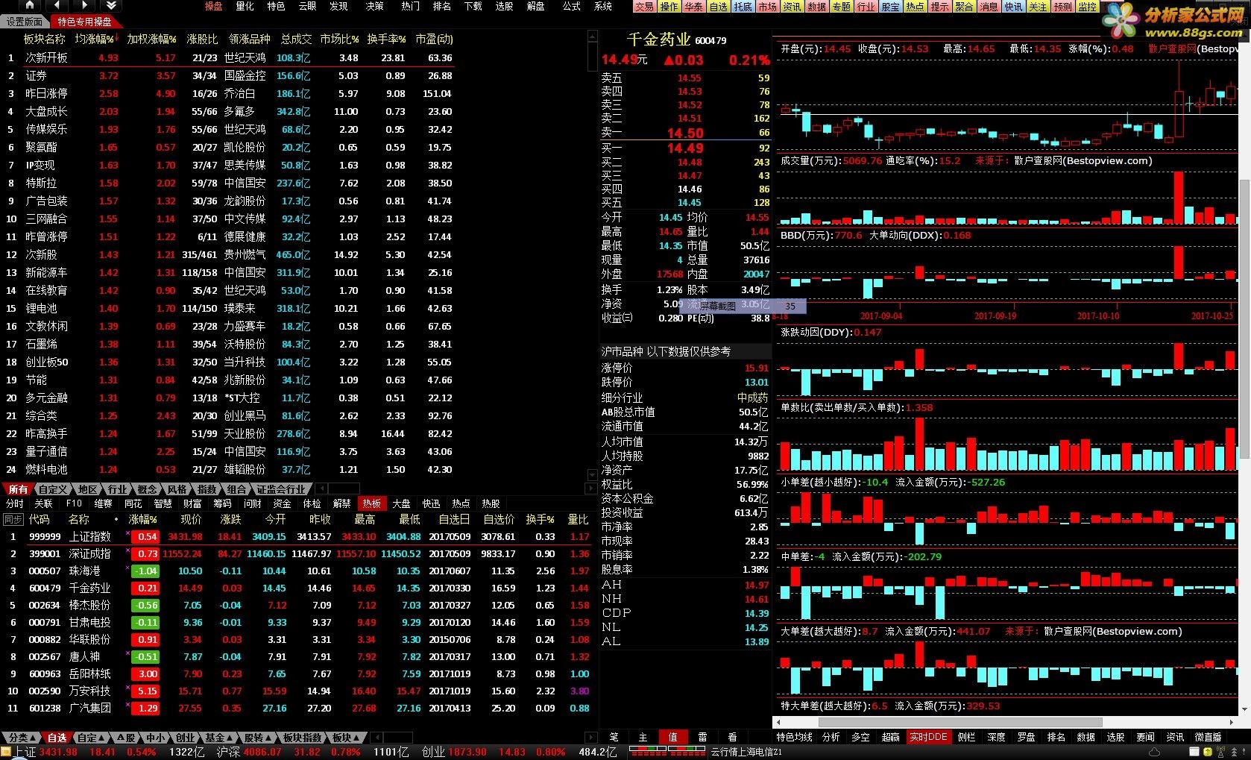
Task: Click the 自选 colored toolbar button at top
Action: coord(718,7)
